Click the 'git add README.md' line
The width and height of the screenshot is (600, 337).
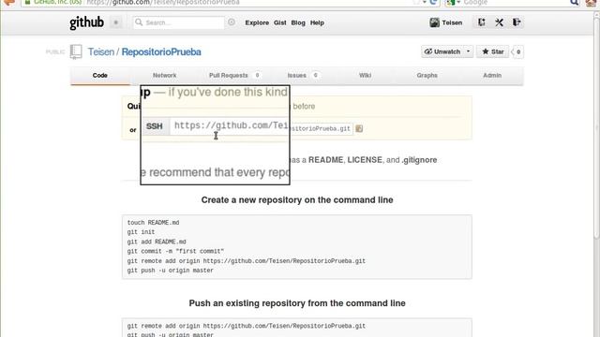tap(157, 242)
